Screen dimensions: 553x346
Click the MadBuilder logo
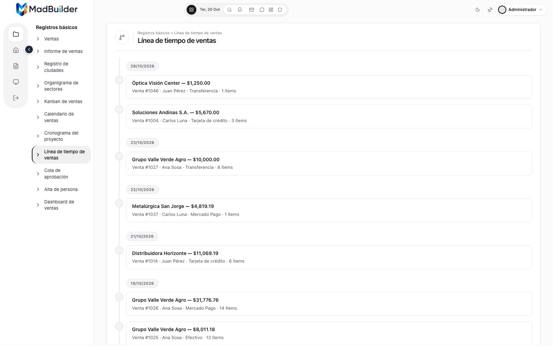coord(47,9)
